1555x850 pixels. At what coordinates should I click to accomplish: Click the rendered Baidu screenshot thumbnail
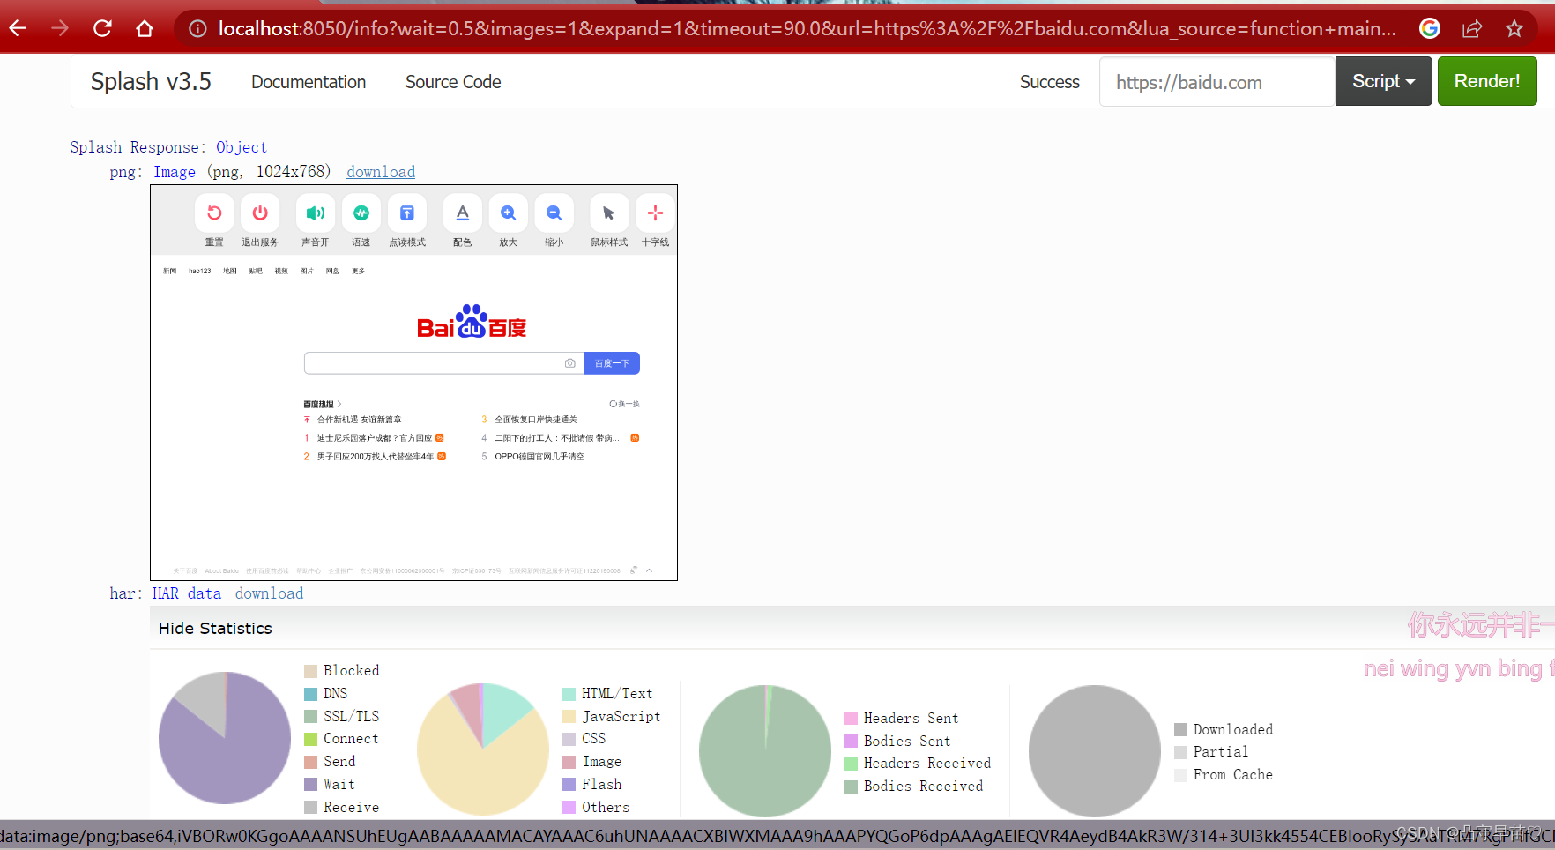coord(413,383)
